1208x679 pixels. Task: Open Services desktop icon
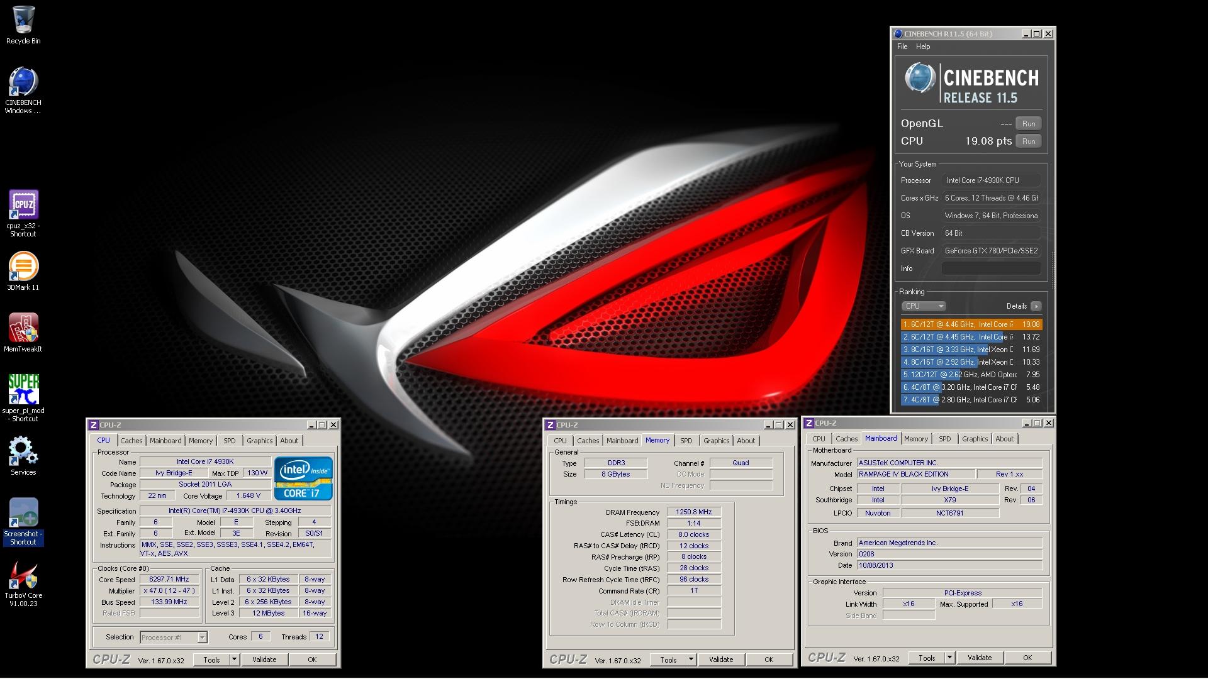click(23, 456)
